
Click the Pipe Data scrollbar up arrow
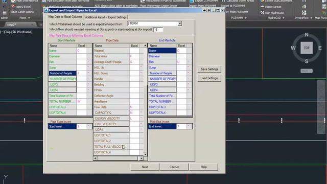[145, 45]
